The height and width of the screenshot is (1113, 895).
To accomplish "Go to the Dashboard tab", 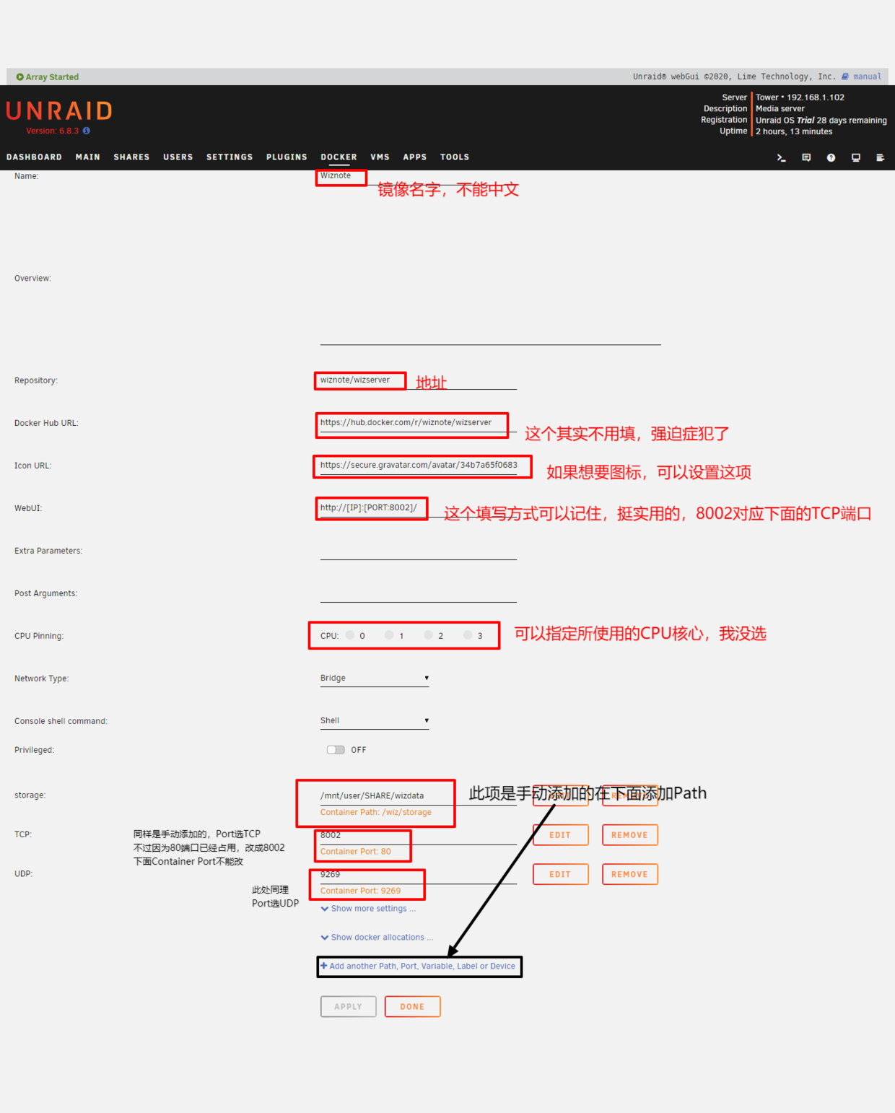I will 34,157.
